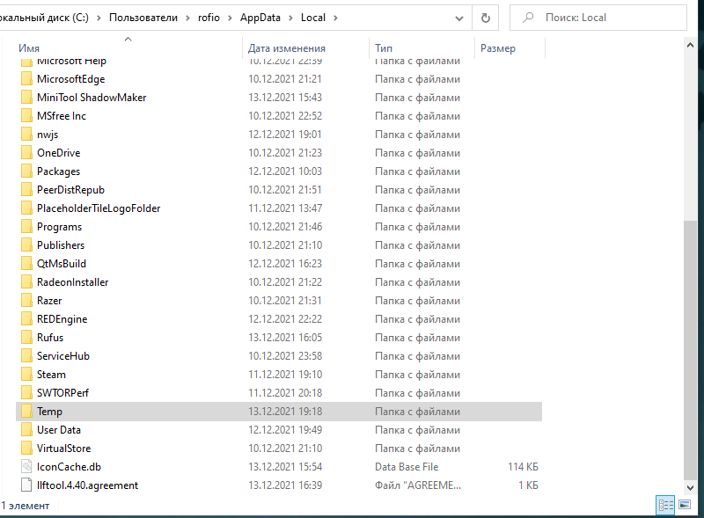Click the Temp folder icon

pyautogui.click(x=26, y=412)
